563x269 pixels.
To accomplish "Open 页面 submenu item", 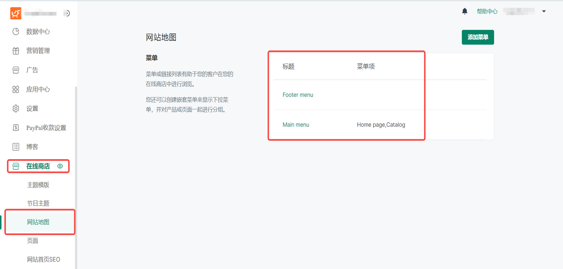I will (33, 241).
